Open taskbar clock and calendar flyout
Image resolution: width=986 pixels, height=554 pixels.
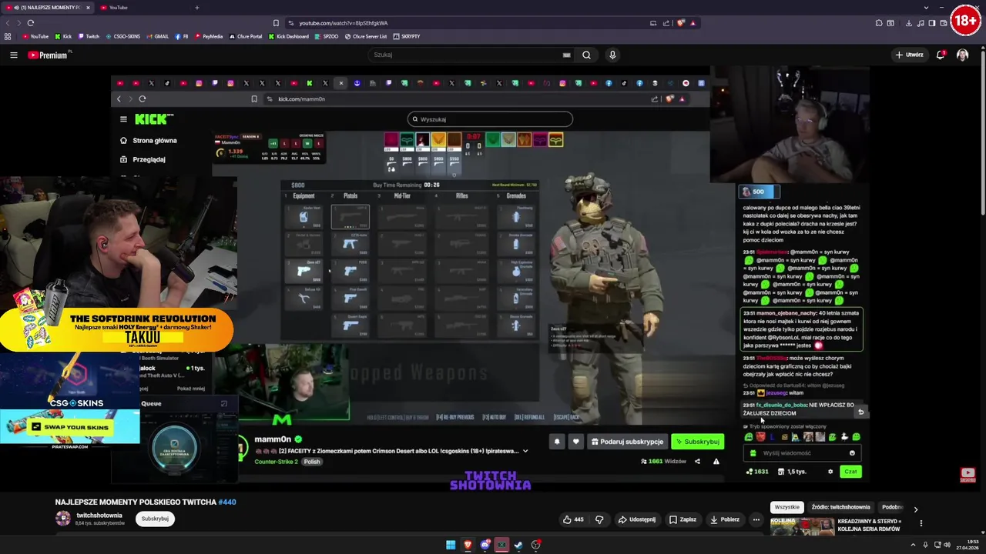tap(968, 545)
